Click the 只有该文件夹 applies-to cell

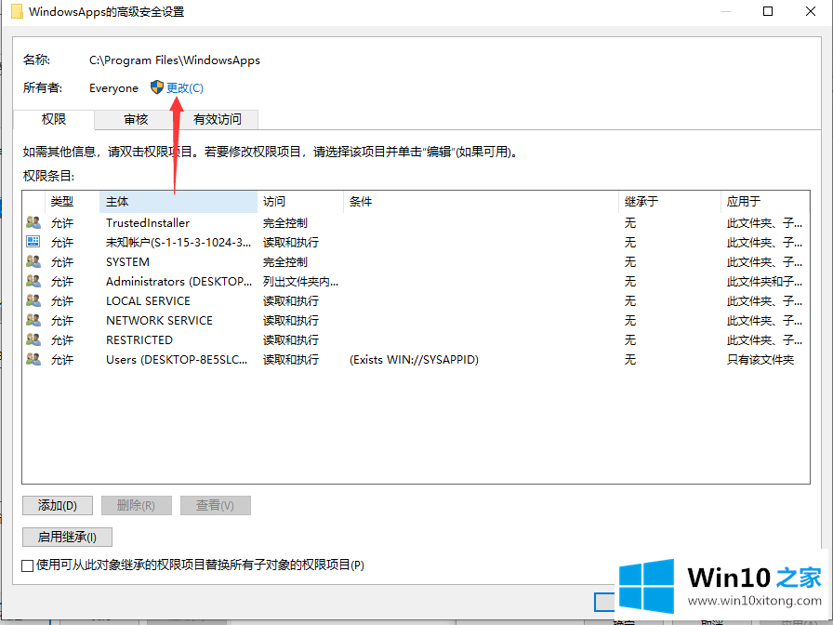(760, 360)
